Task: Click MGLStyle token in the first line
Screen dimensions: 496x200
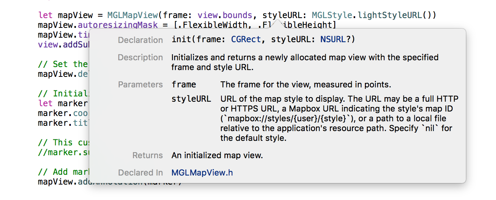Action: 332,15
